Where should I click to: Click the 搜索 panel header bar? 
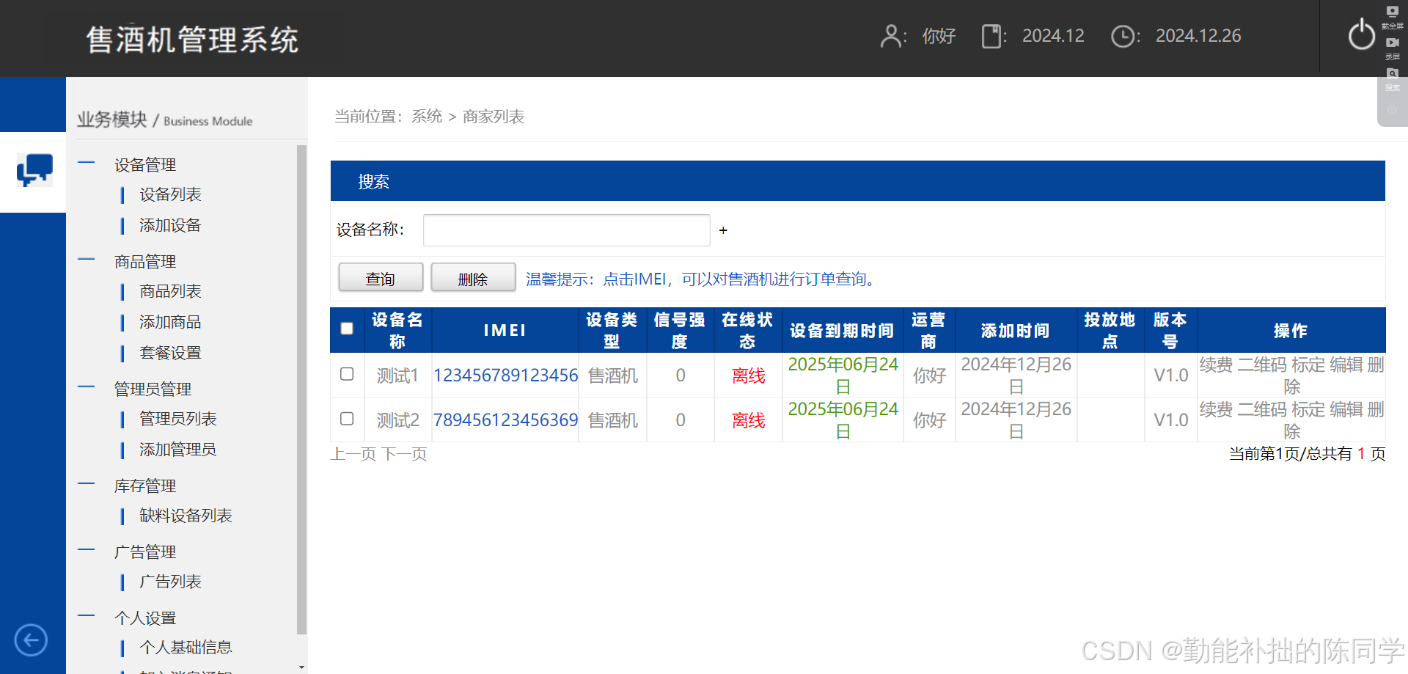pos(858,181)
